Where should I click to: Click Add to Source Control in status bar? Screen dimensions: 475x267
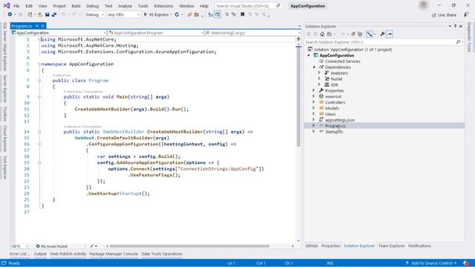coord(430,263)
